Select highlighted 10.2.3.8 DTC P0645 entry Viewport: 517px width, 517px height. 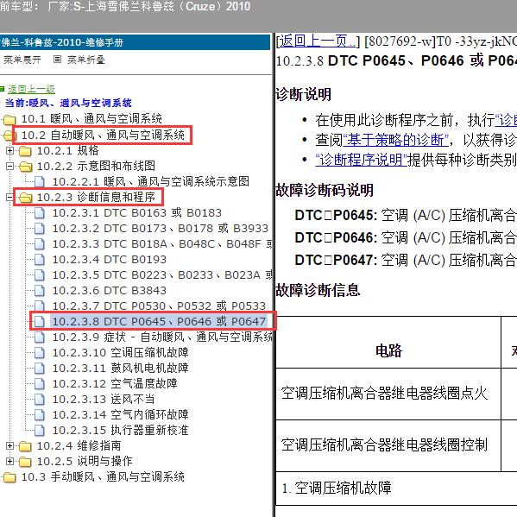click(159, 321)
